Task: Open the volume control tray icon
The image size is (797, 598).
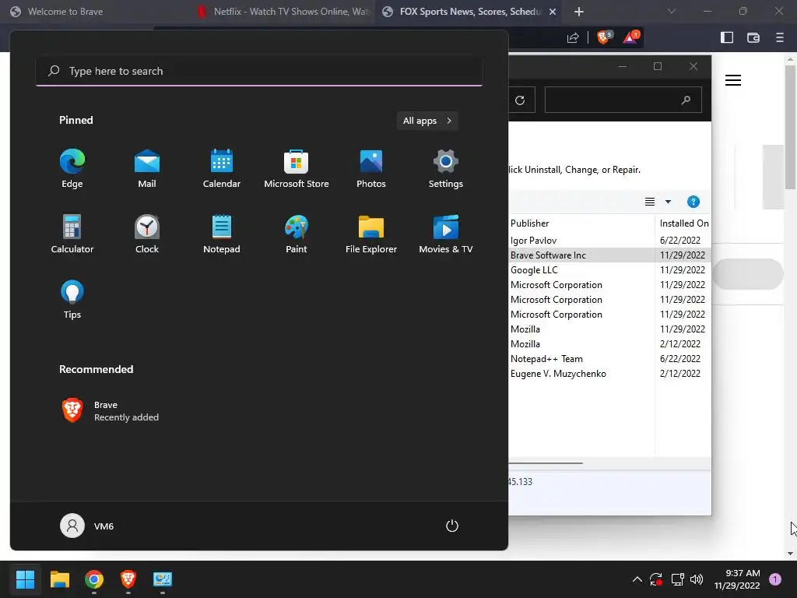Action: [x=697, y=579]
